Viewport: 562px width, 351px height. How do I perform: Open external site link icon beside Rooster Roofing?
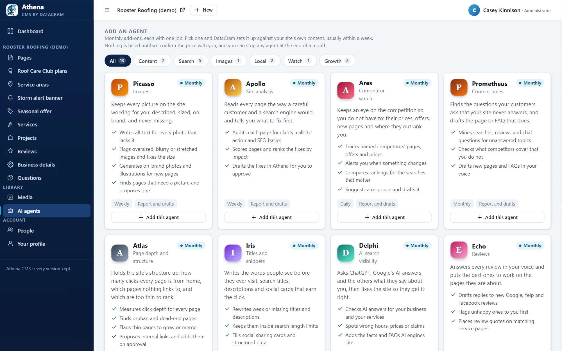point(182,10)
